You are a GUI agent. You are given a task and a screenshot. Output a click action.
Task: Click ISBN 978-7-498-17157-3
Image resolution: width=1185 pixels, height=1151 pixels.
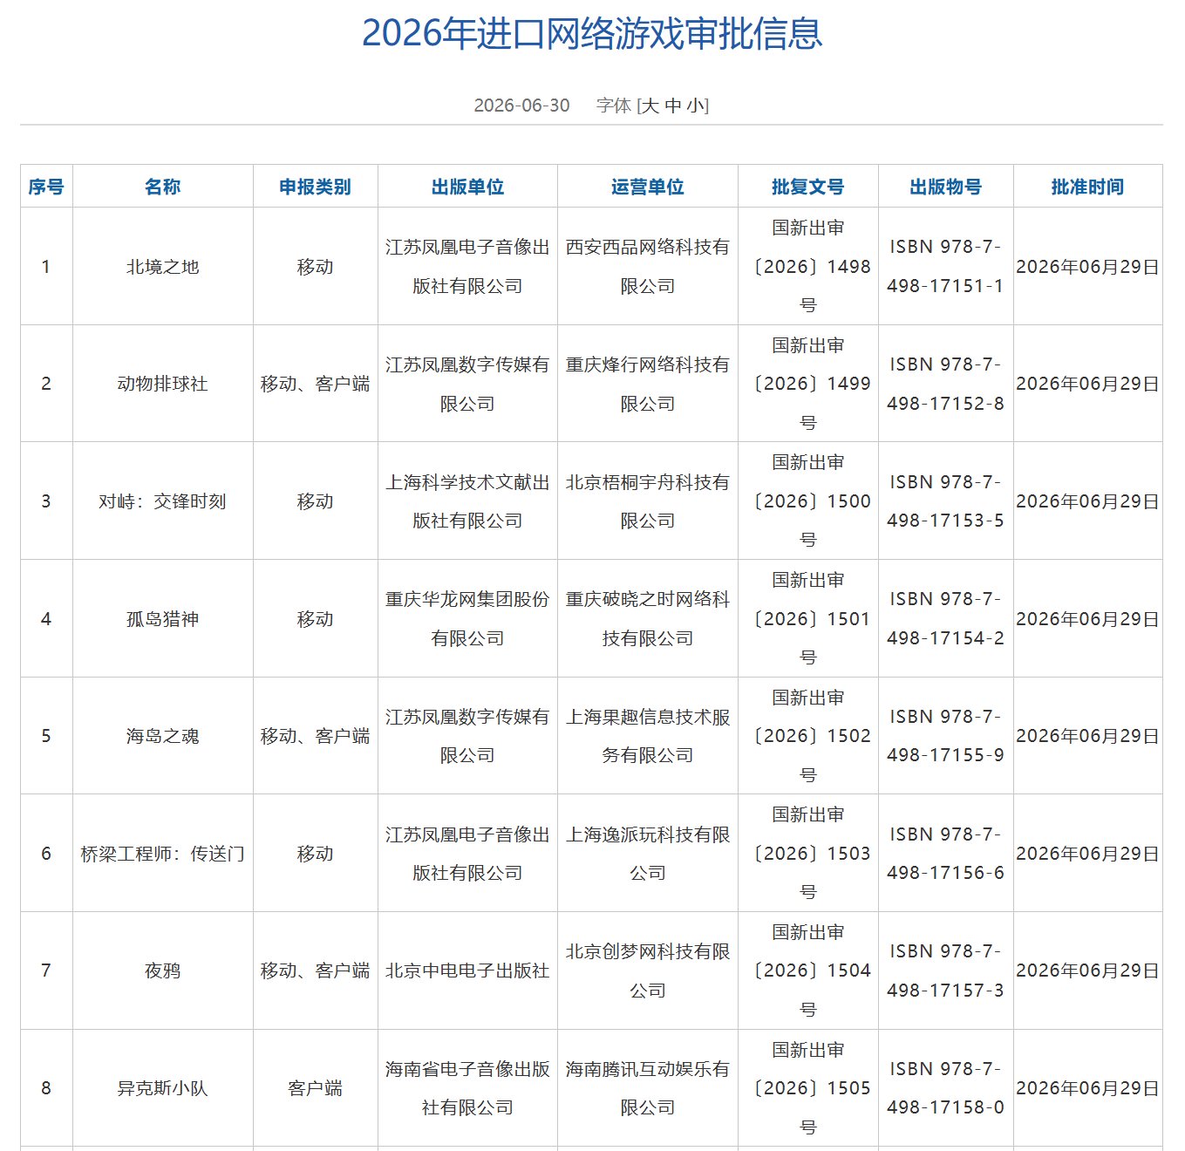[946, 971]
